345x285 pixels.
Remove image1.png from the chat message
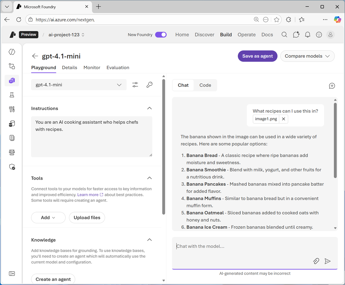pos(283,119)
